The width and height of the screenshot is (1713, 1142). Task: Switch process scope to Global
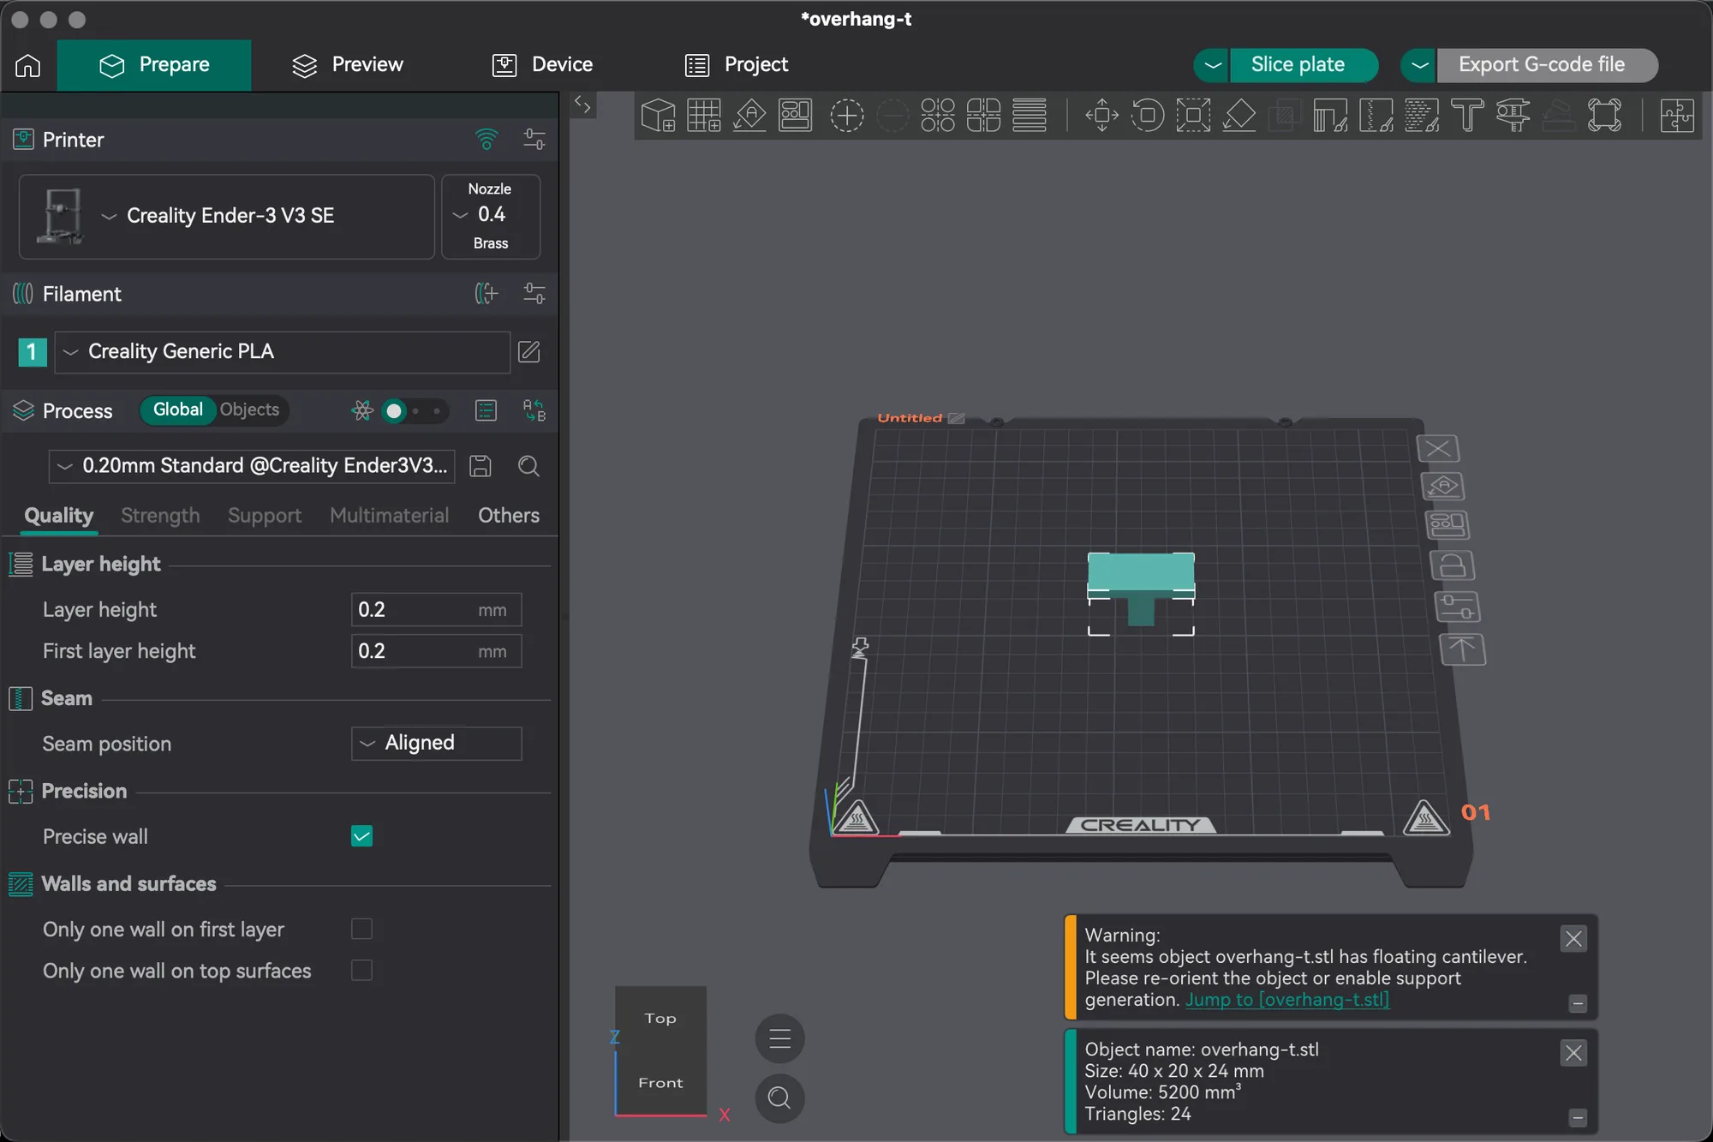click(178, 410)
